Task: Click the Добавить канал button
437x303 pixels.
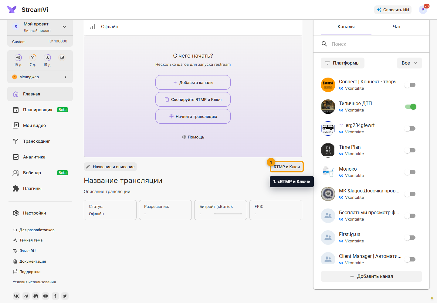Action: point(371,276)
